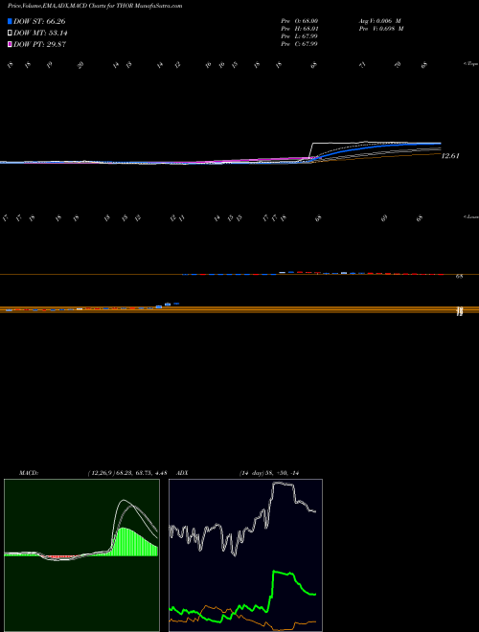Click the "Avg V: 0.006 M" volume text
The image size is (479, 632).
(x=379, y=20)
